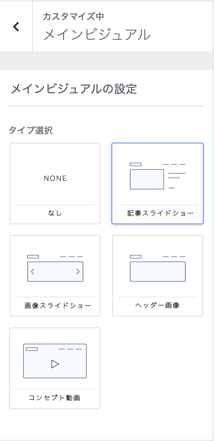Click the play triangle in the video icon
This screenshot has width=214, height=441.
(x=55, y=364)
